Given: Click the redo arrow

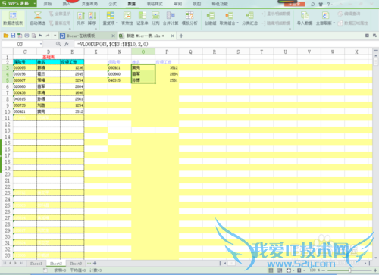Looking at the screenshot, I should (x=48, y=36).
